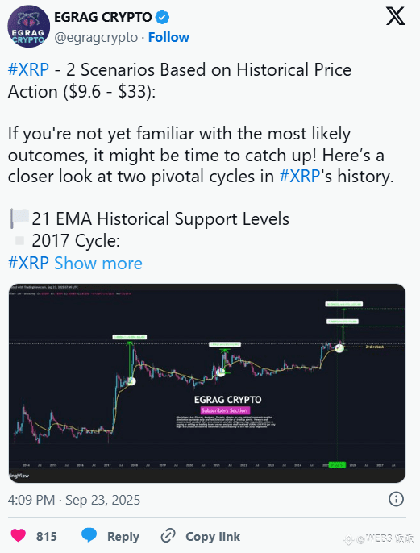Click the Copy link text
420x553 pixels.
pos(213,536)
